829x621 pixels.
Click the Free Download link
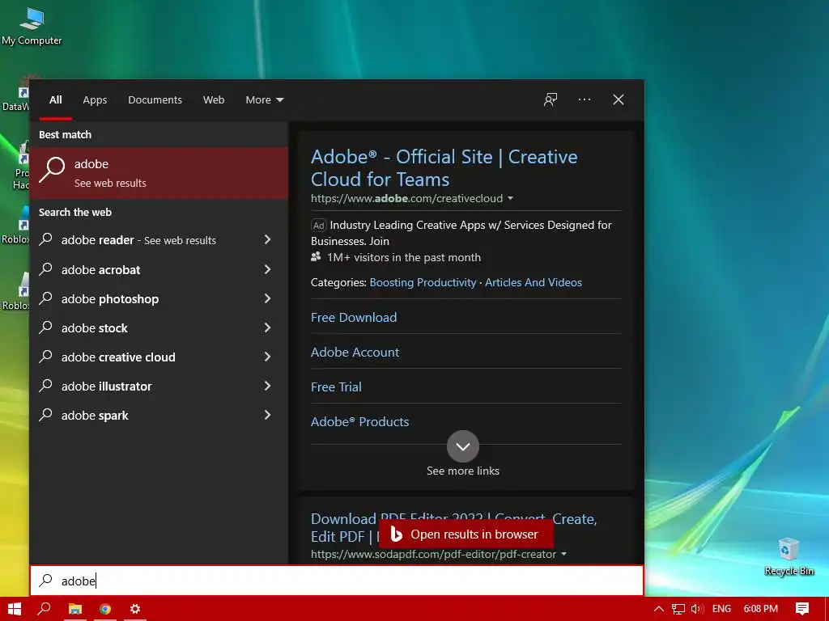pos(354,317)
